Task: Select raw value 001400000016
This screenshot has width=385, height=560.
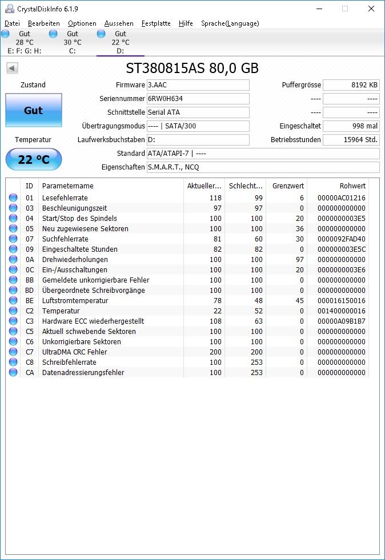Action: [x=342, y=311]
